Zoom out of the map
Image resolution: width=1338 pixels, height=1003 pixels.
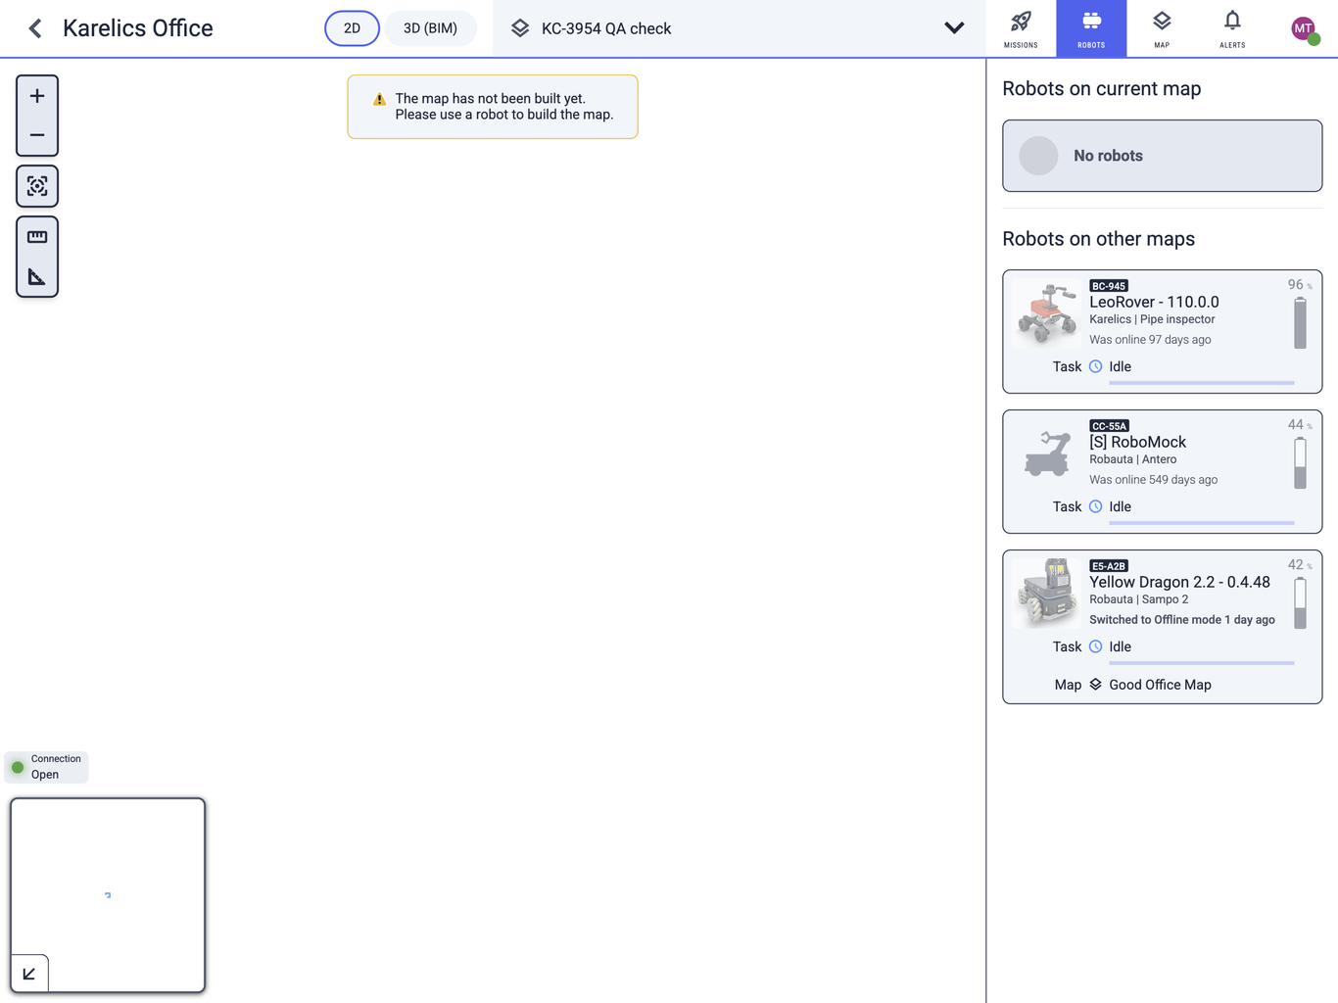coord(37,135)
